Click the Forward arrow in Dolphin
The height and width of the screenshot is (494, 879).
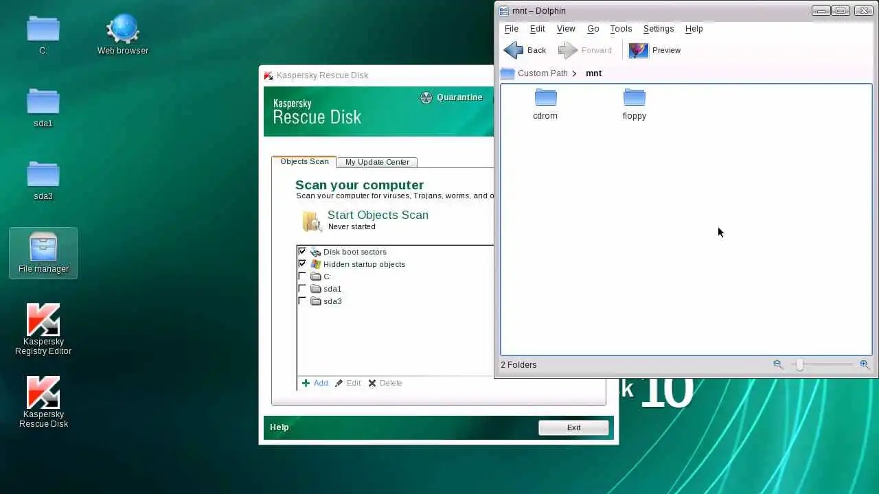tap(568, 50)
